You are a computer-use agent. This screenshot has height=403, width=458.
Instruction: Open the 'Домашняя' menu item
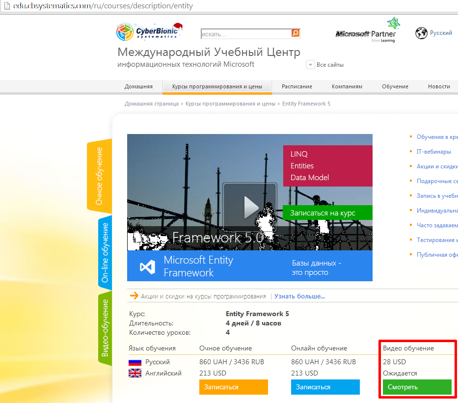(138, 86)
